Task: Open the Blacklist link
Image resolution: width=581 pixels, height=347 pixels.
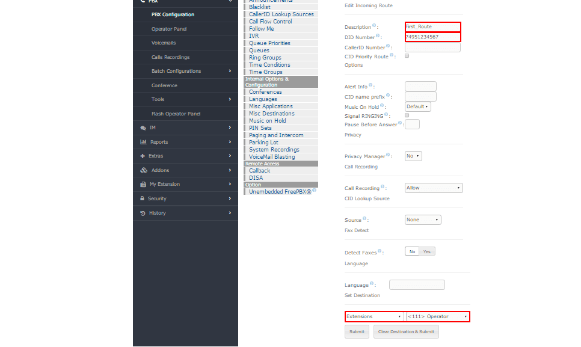Action: 260,7
